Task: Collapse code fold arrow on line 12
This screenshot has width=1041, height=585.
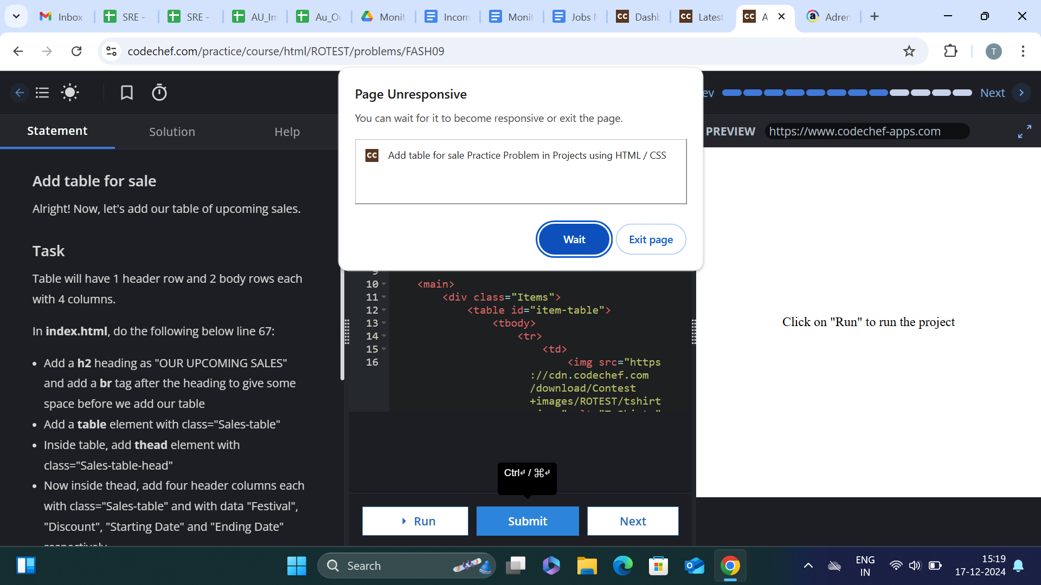Action: [384, 310]
